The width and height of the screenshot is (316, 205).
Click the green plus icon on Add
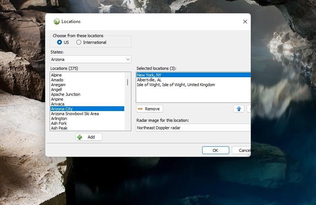coord(80,137)
